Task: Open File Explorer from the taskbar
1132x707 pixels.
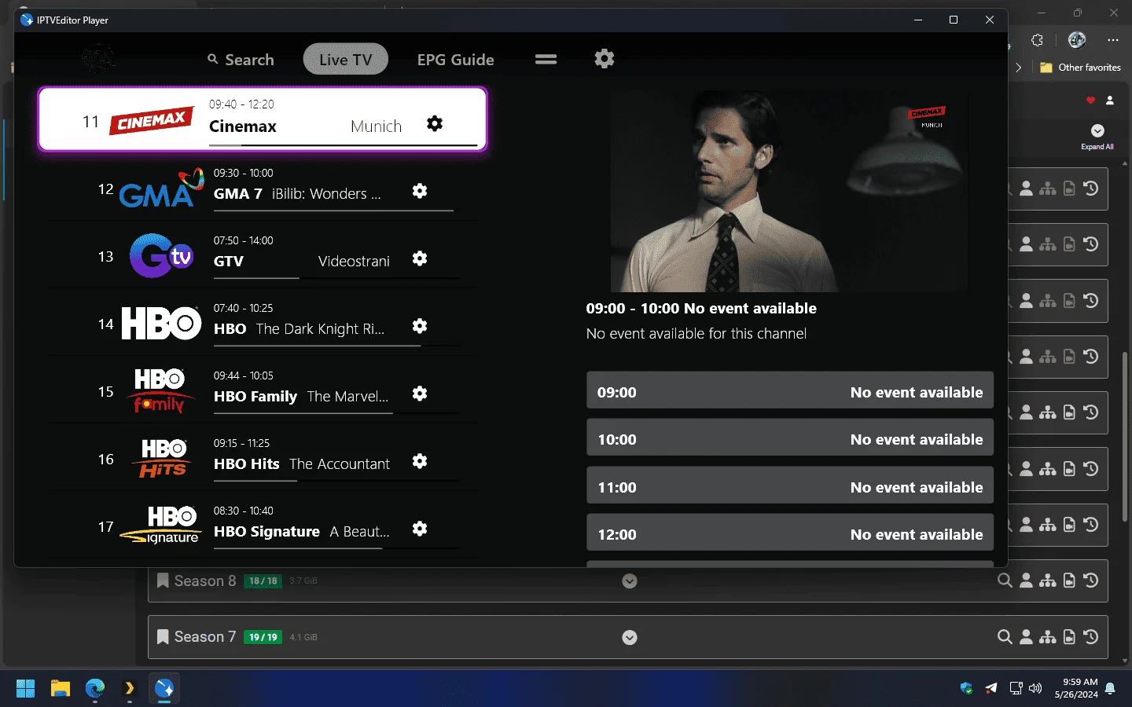Action: point(61,689)
